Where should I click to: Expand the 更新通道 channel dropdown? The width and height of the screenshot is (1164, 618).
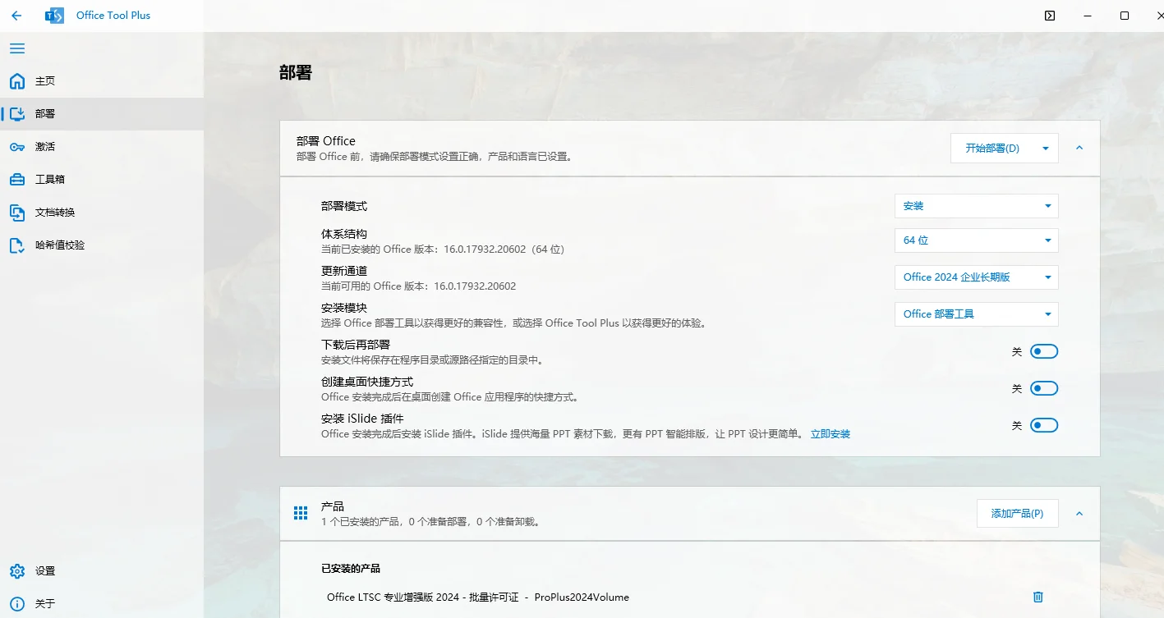coord(976,277)
